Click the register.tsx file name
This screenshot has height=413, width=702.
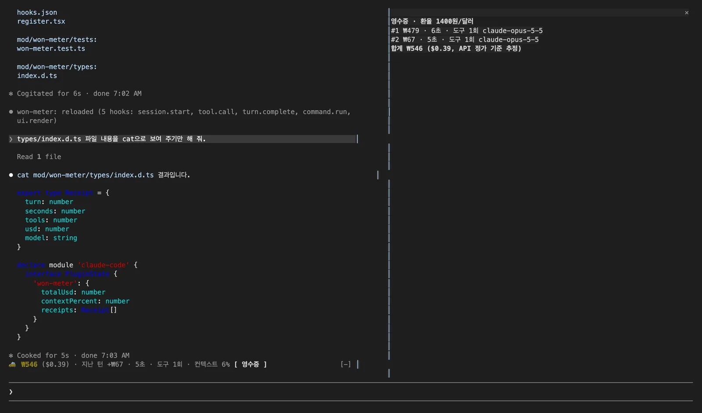41,21
